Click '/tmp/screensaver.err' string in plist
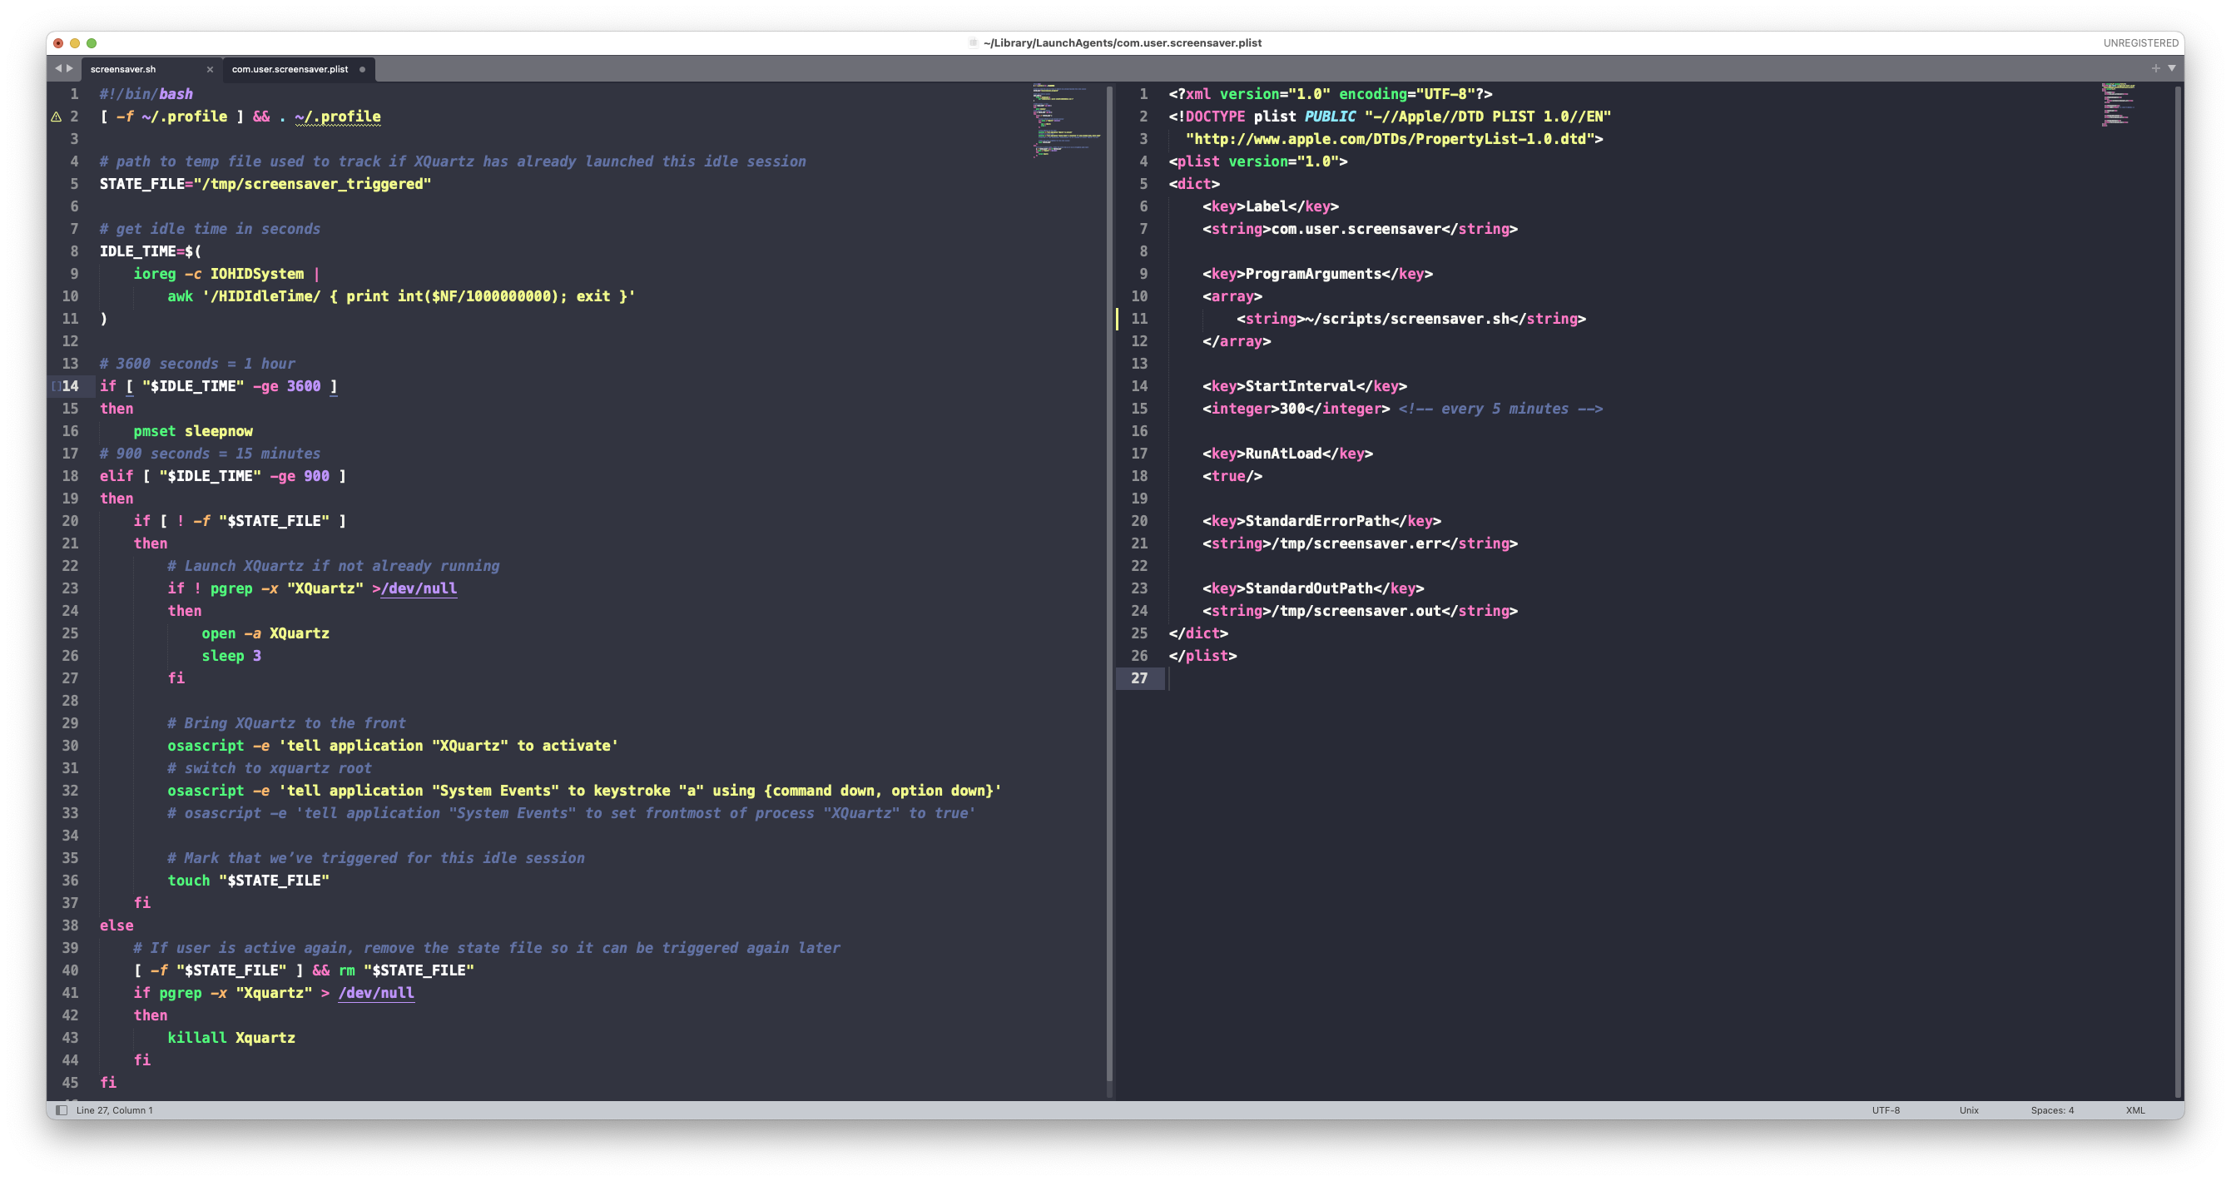The width and height of the screenshot is (2231, 1181). pos(1356,543)
